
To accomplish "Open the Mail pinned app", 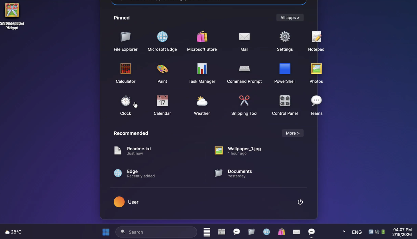I will (244, 41).
